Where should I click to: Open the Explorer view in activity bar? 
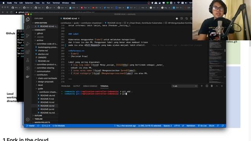(x=28, y=19)
